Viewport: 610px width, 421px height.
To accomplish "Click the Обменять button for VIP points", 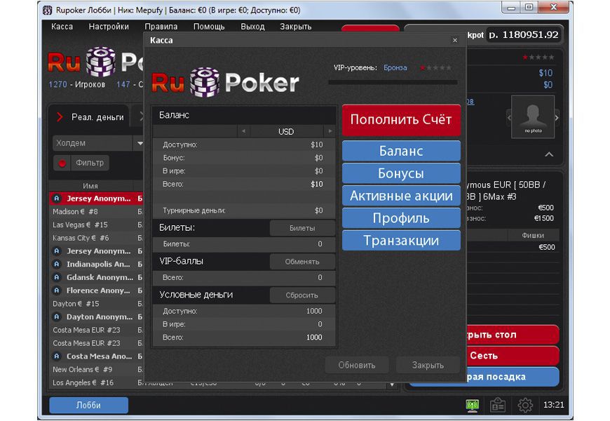I will click(x=302, y=262).
